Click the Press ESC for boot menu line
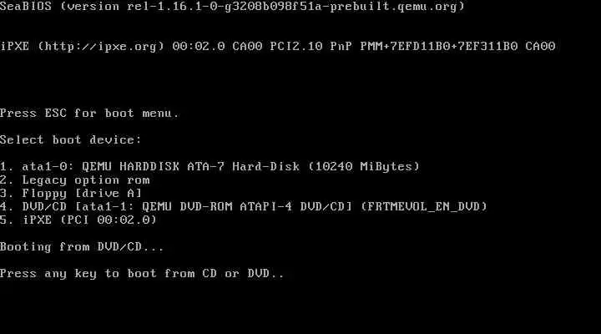Viewport: 601px width, 334px height. click(x=89, y=113)
